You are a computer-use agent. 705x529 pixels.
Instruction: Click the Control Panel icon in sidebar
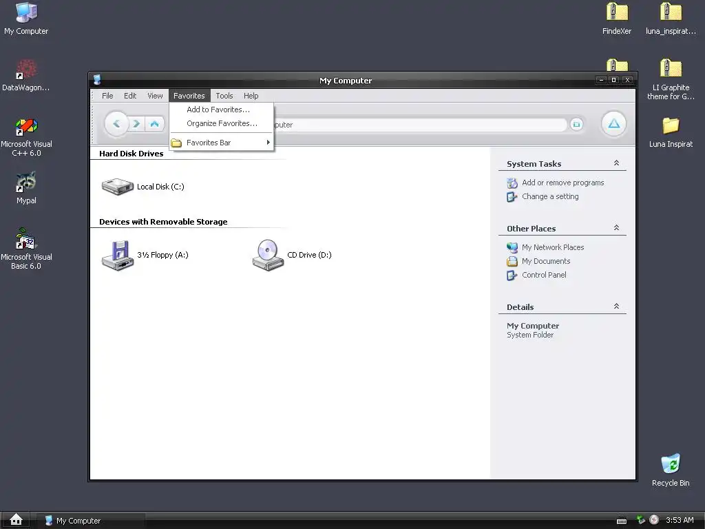coord(512,276)
